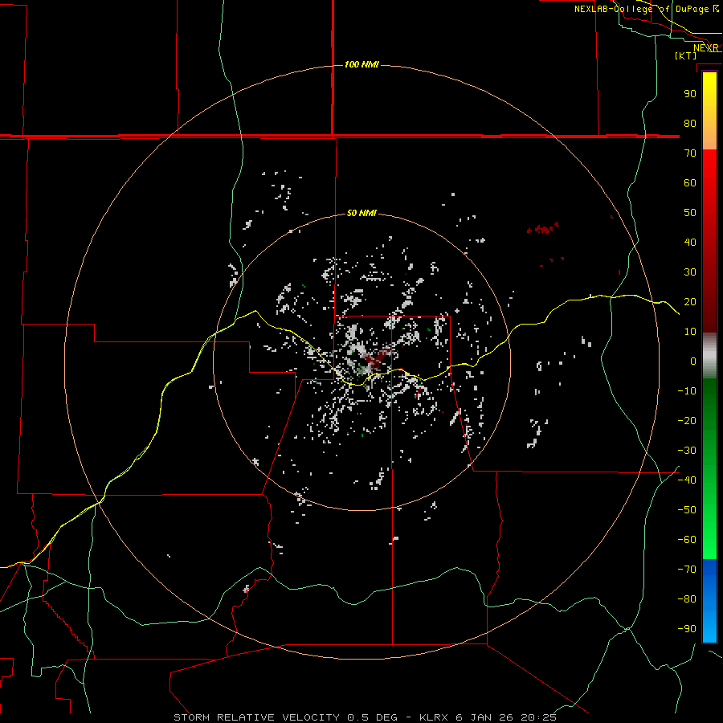The height and width of the screenshot is (723, 723).
Task: Select the 30 scale label
Action: coord(690,272)
